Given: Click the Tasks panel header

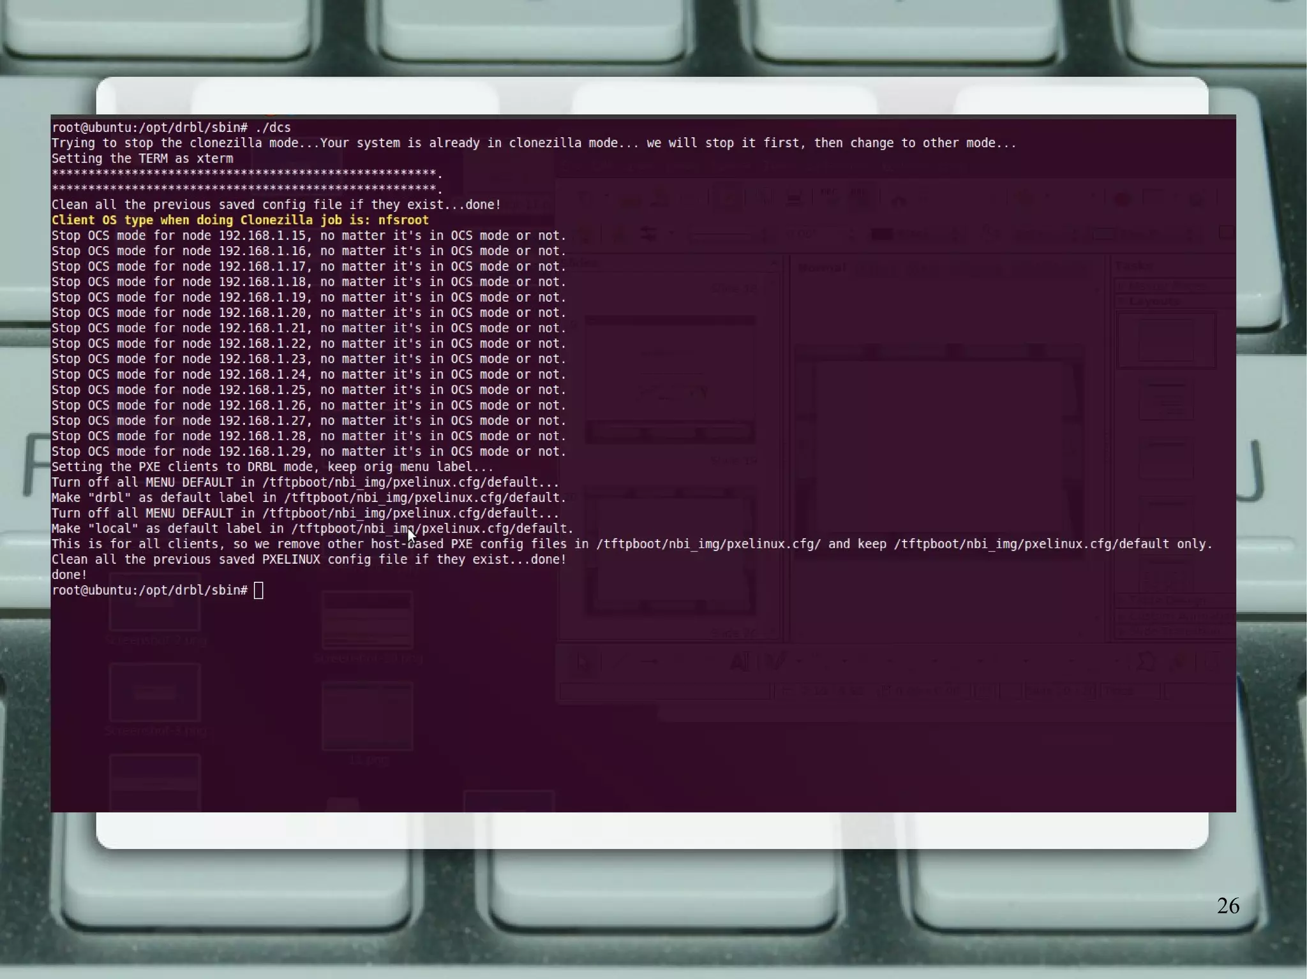Looking at the screenshot, I should 1135,265.
